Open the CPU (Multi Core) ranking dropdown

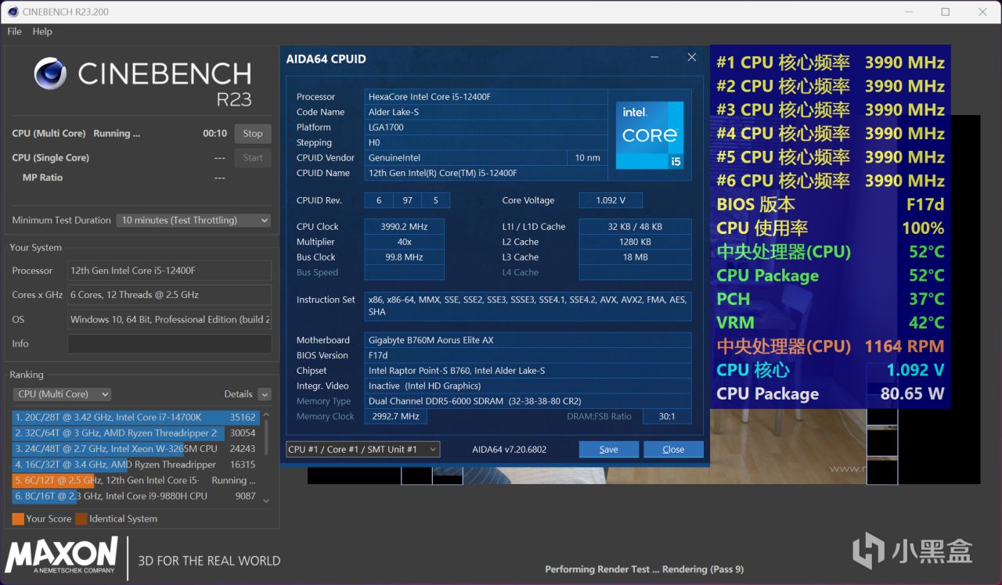62,394
